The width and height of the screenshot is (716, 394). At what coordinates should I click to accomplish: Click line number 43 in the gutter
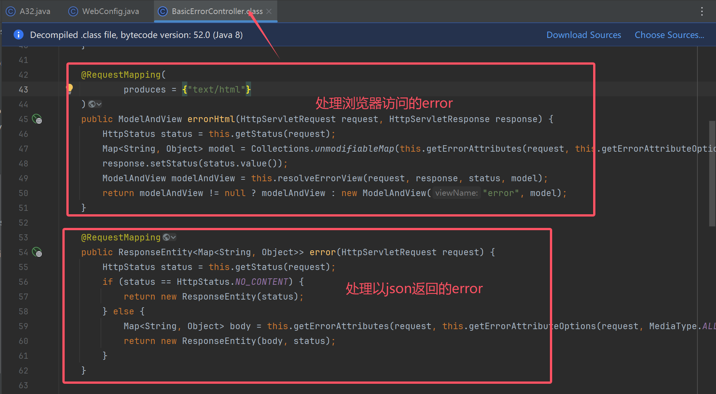(23, 89)
